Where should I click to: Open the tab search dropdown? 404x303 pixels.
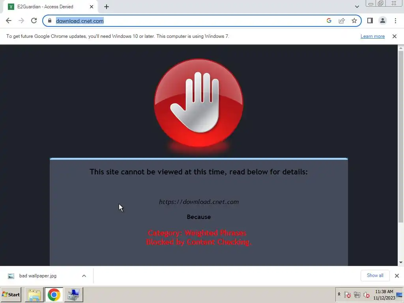[x=357, y=7]
